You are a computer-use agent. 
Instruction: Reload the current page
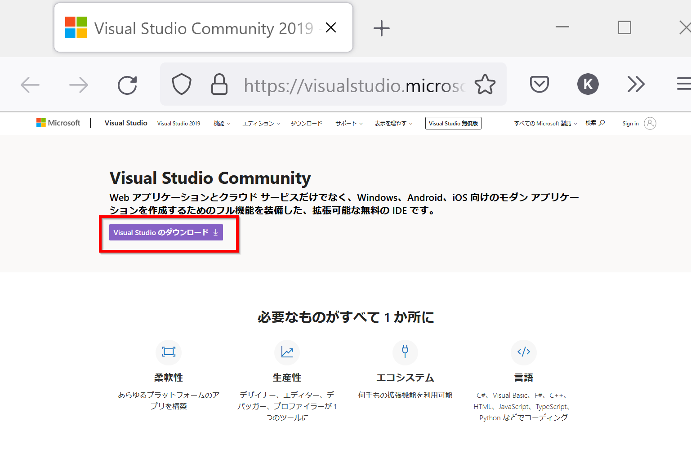click(x=127, y=84)
